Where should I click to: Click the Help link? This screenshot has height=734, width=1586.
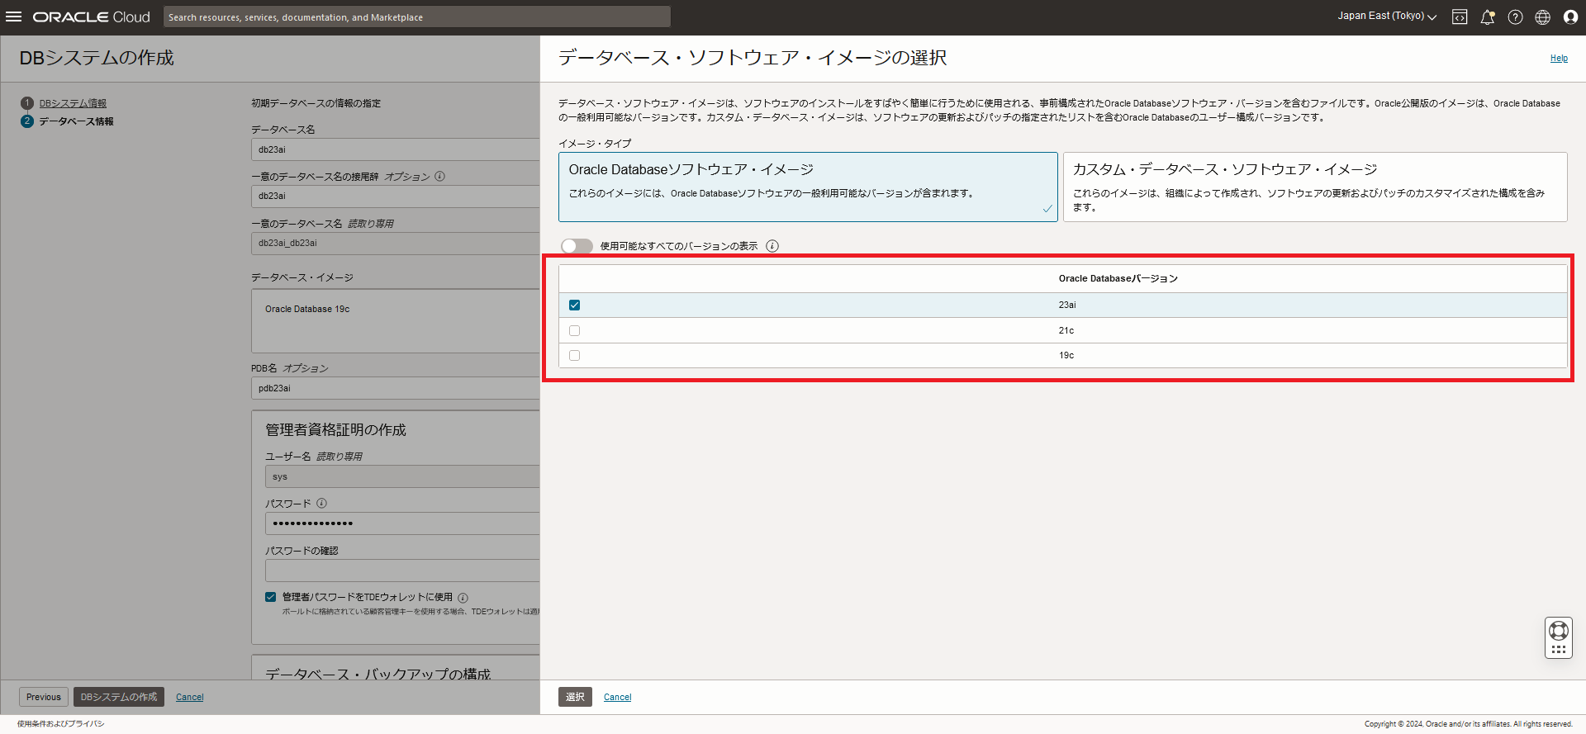click(x=1559, y=58)
